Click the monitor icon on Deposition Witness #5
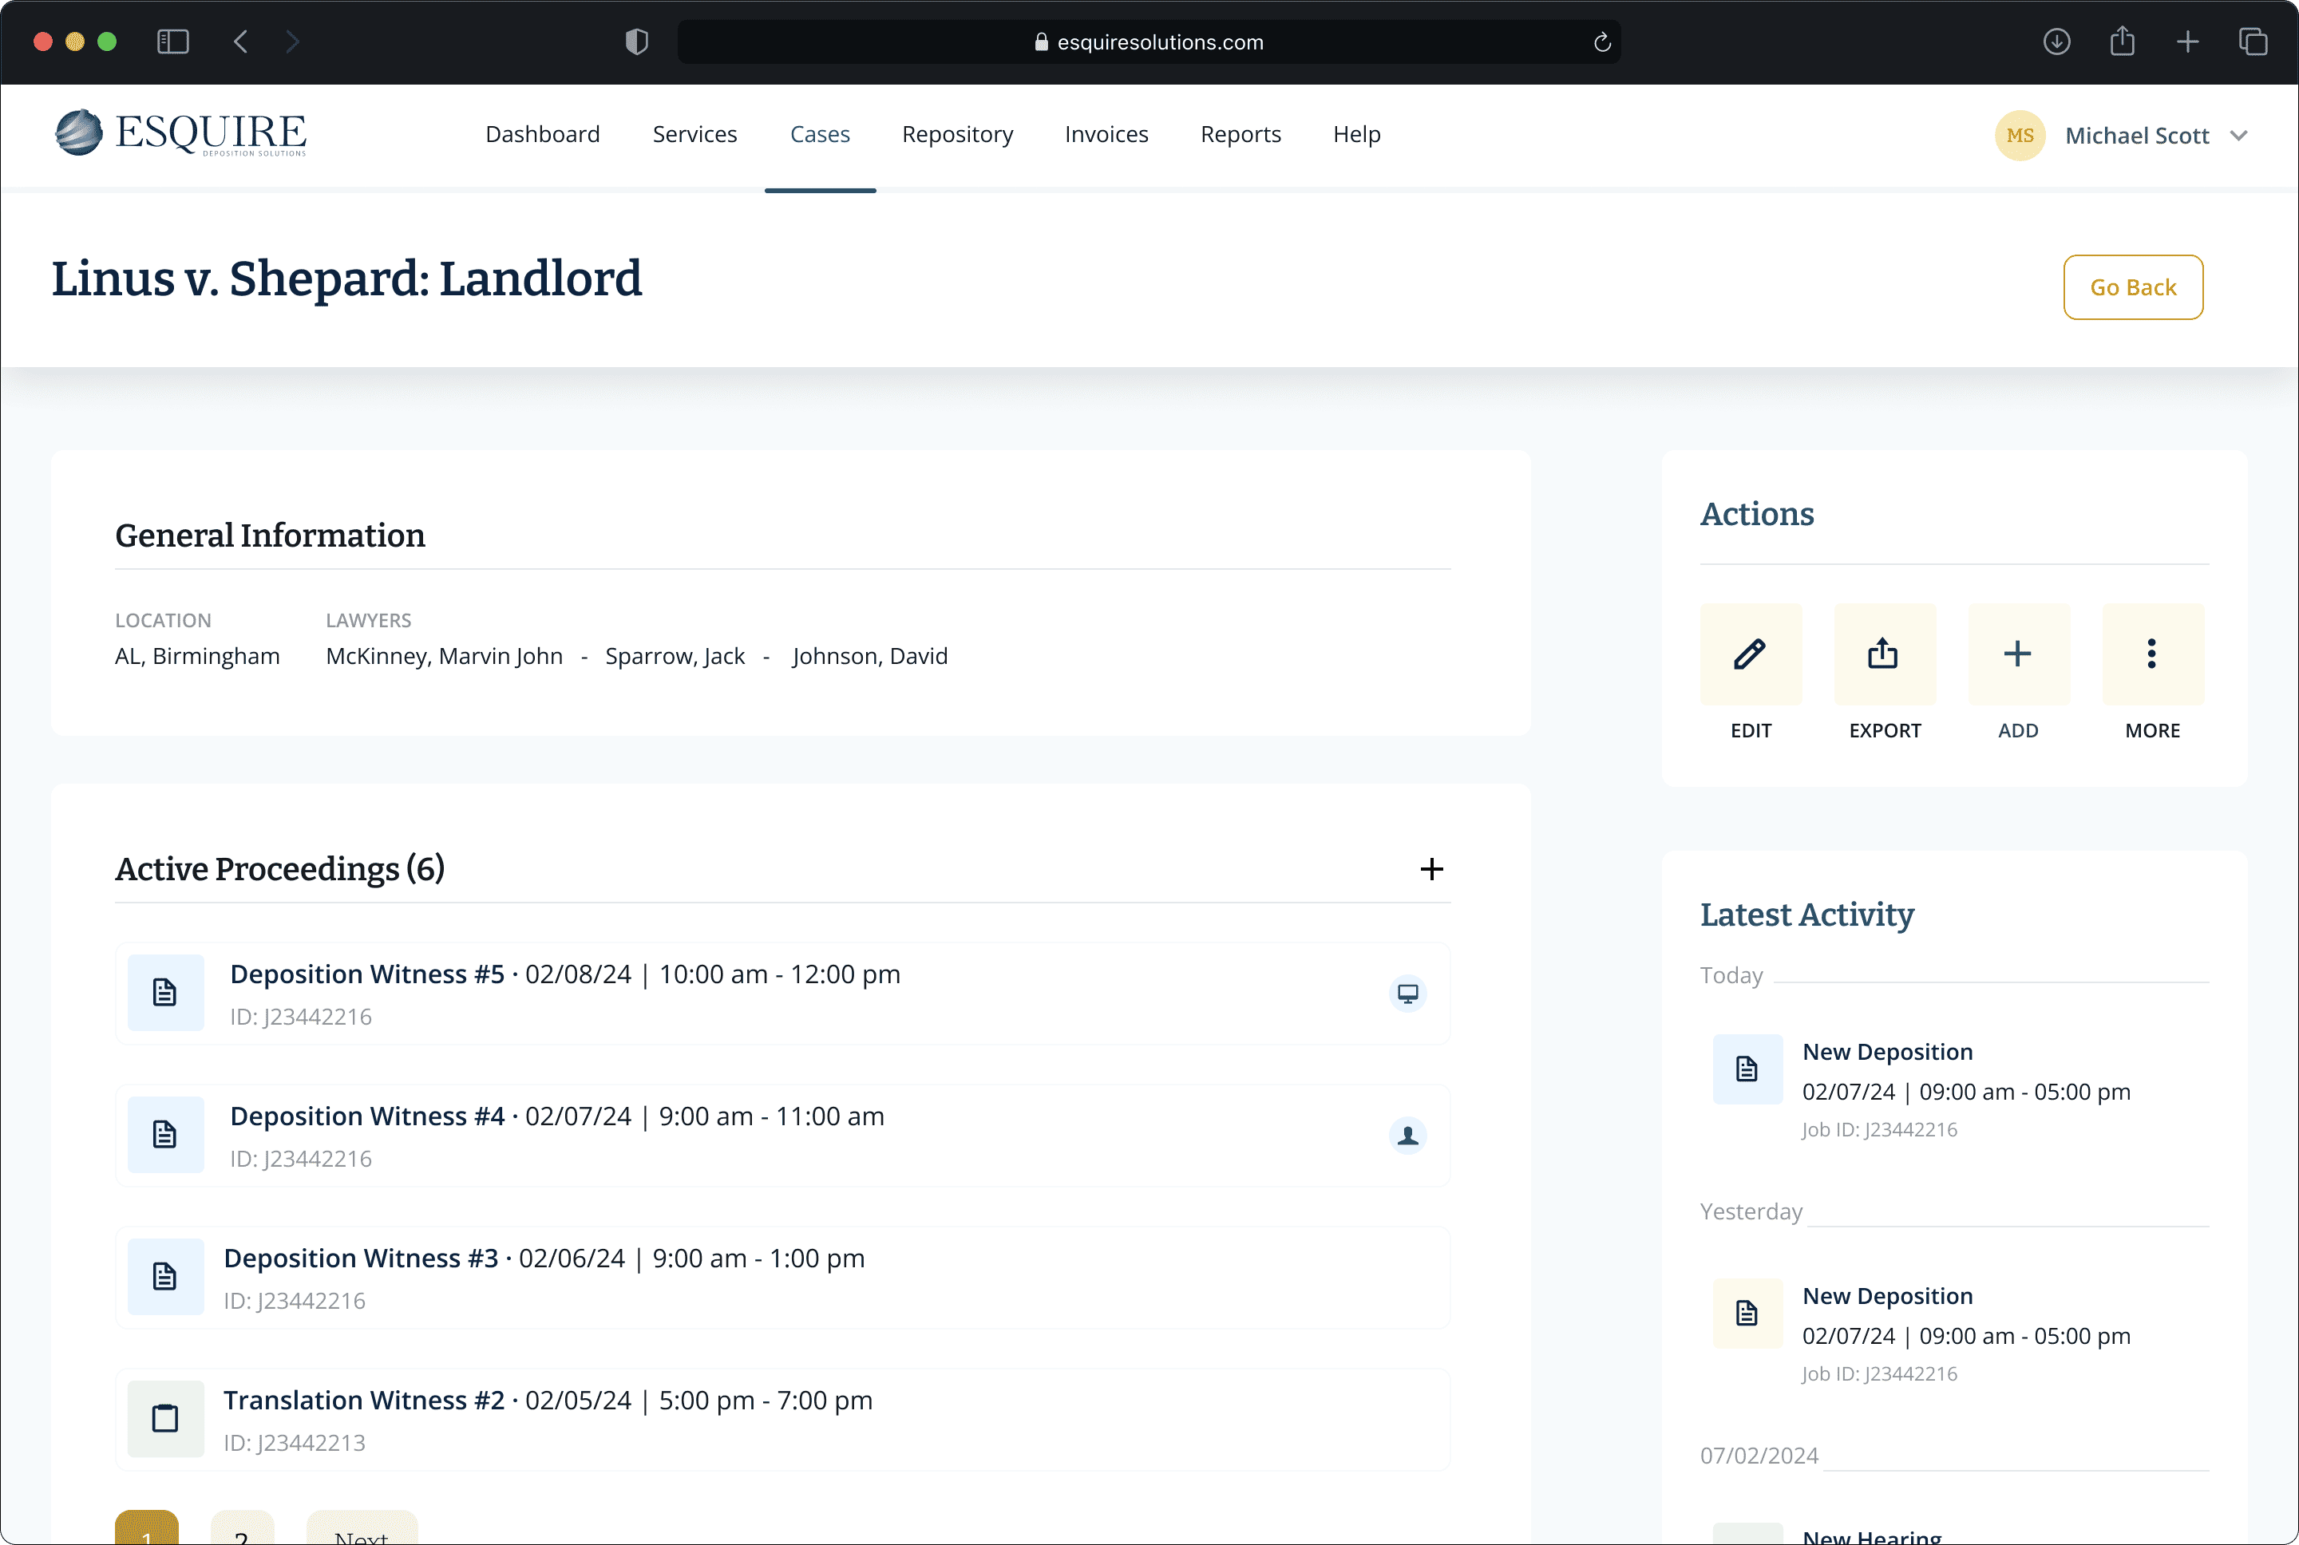2299x1545 pixels. [1407, 994]
